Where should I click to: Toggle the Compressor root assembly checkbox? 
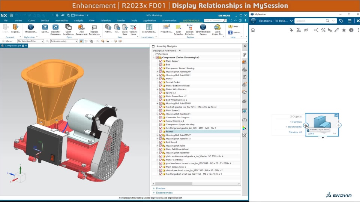[x=157, y=58]
